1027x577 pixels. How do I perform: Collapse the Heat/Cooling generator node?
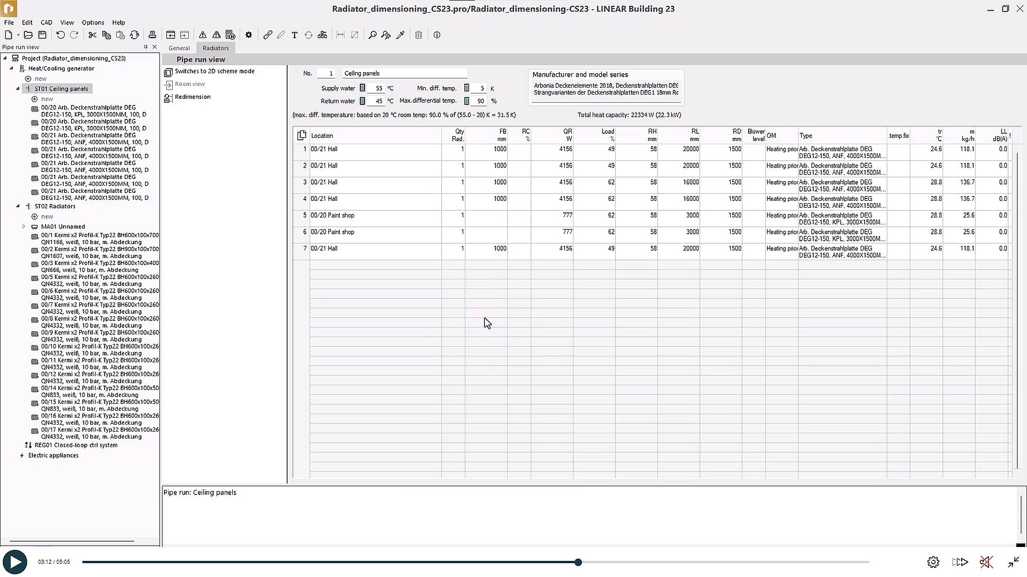pyautogui.click(x=12, y=69)
